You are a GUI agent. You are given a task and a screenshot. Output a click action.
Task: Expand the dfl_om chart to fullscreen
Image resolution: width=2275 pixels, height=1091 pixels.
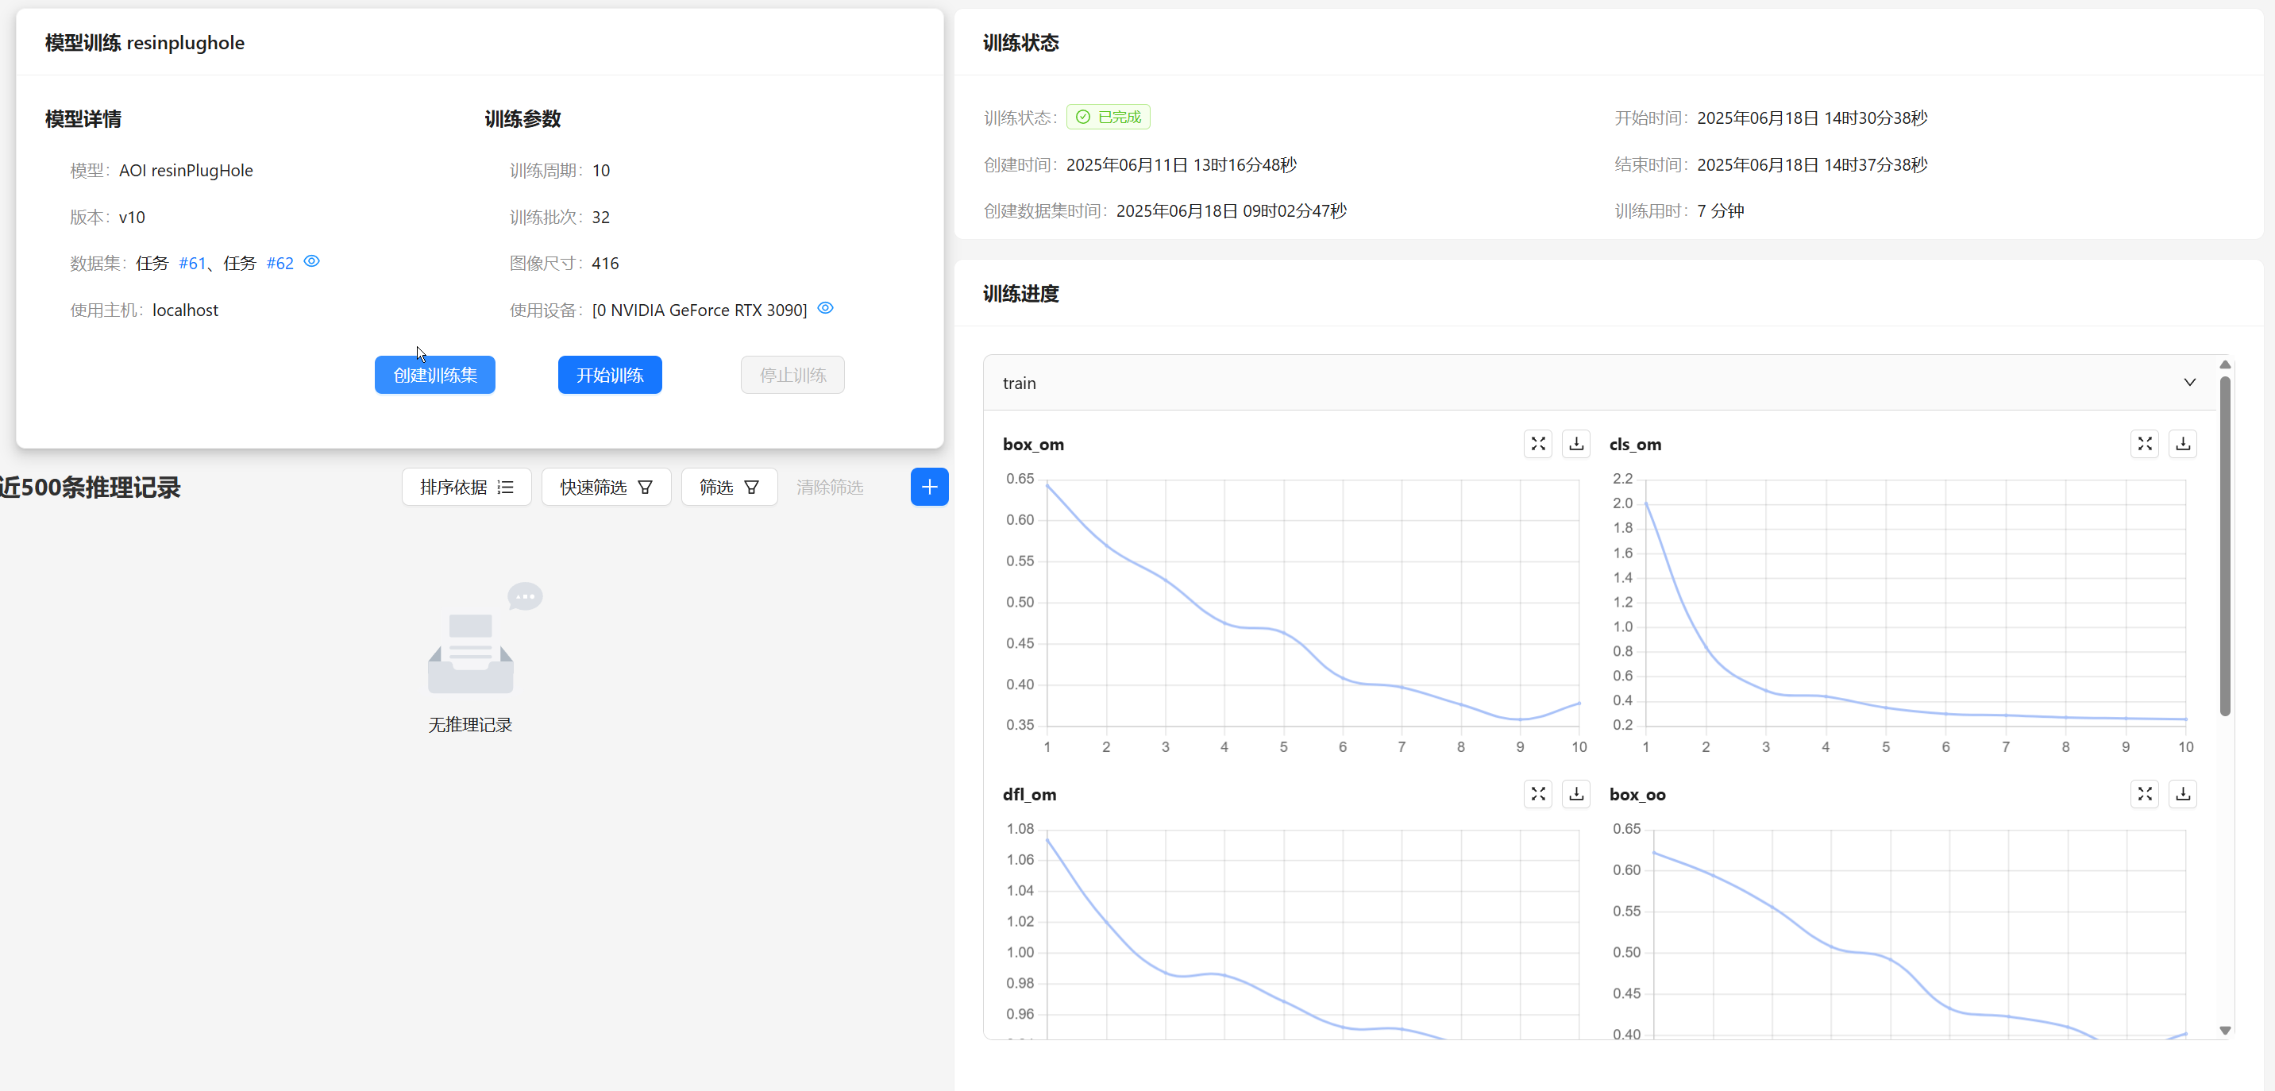[x=1537, y=793]
